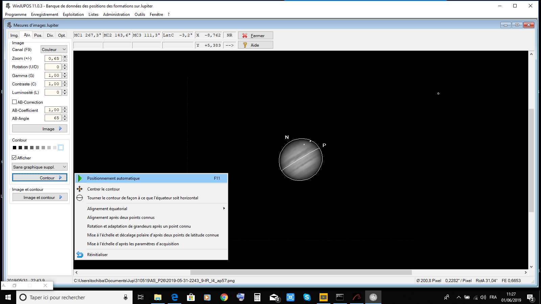Viewport: 541px width, 304px height.
Task: Increase Luminosité with the up stepper arrow
Action: point(65,91)
